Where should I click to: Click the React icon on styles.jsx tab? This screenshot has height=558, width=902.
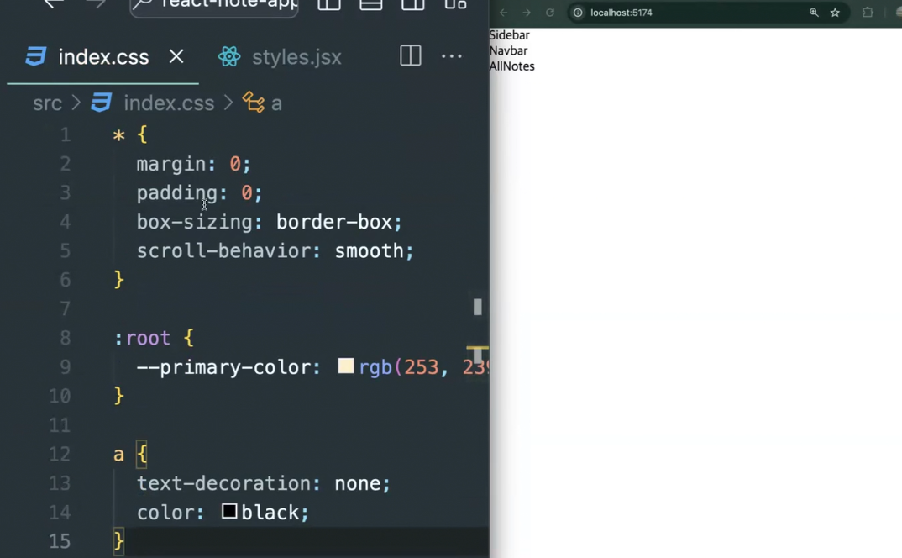[x=229, y=56]
